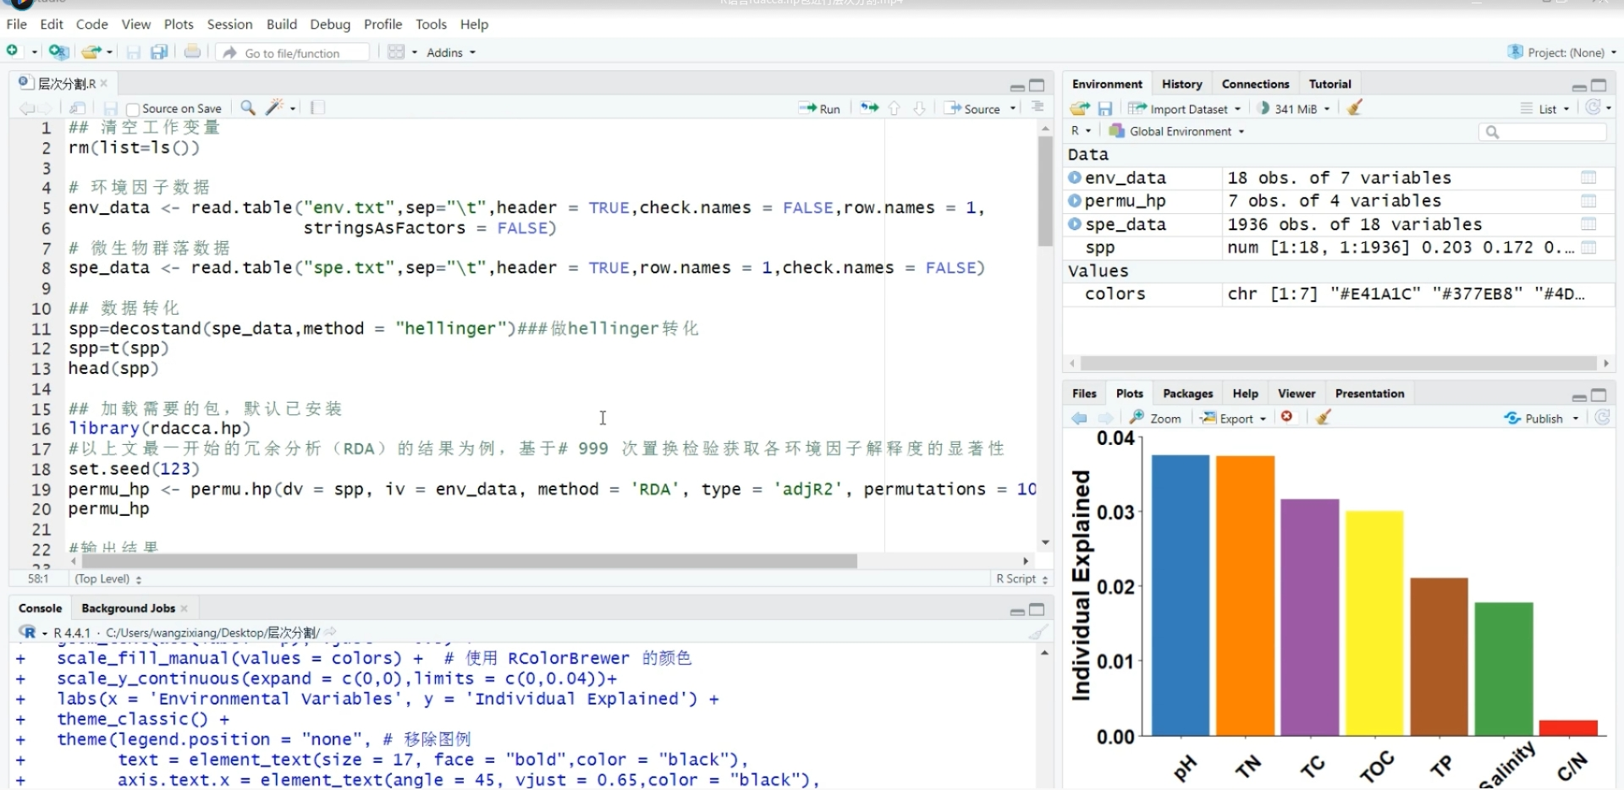Clear environment objects with broom icon
This screenshot has height=790, width=1624.
(x=1355, y=107)
